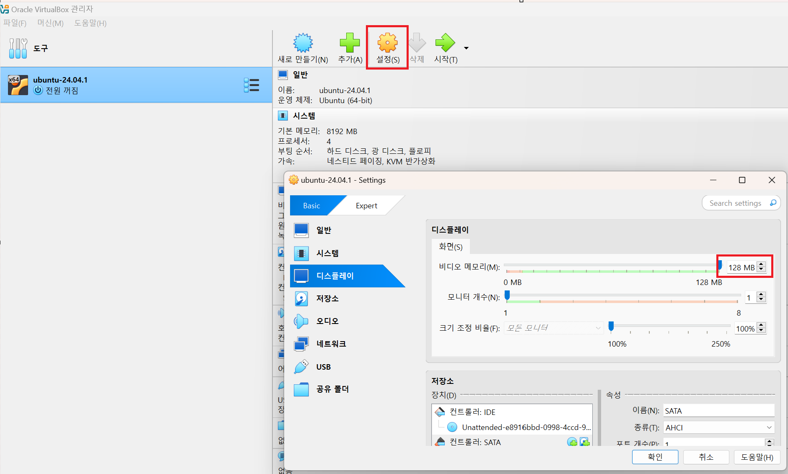Select 컨트롤러: SATA in storage tree
This screenshot has width=788, height=474.
pyautogui.click(x=475, y=442)
